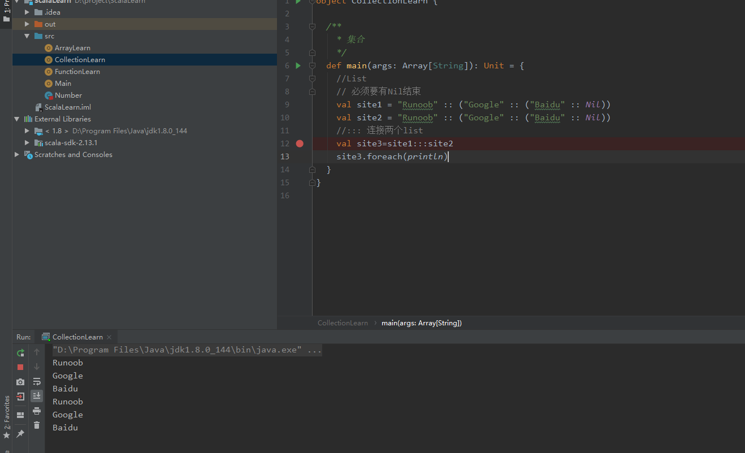Pin the Run tab with pin icon
The height and width of the screenshot is (453, 745).
click(x=20, y=433)
